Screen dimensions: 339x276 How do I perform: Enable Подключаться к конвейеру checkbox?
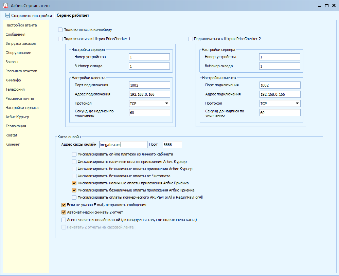[60, 30]
